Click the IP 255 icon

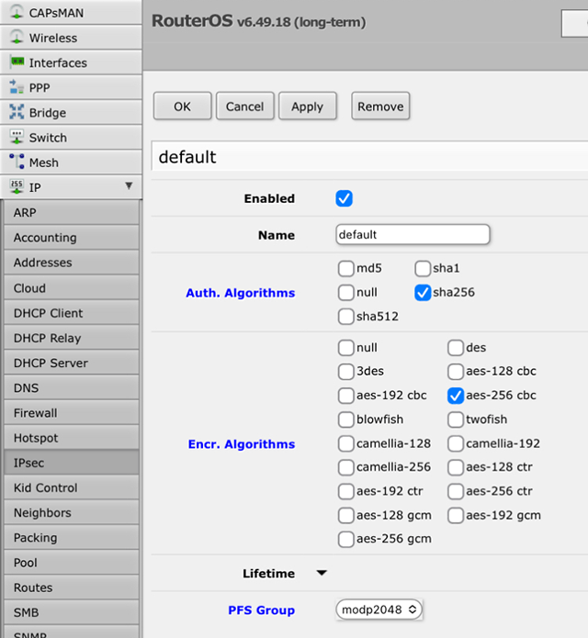17,186
